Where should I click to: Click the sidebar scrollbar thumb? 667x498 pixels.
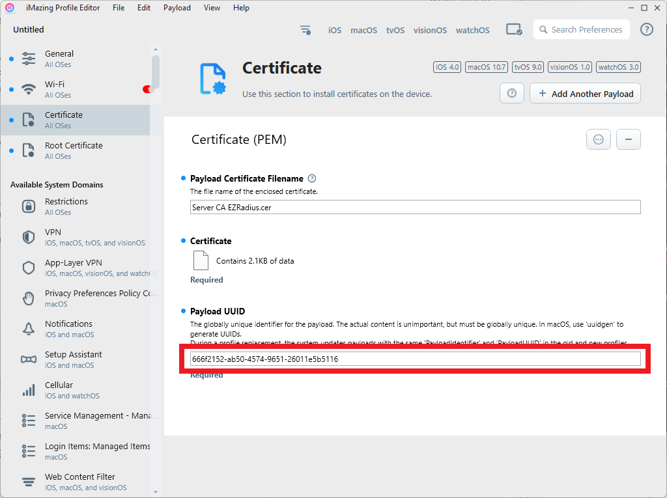click(x=156, y=72)
